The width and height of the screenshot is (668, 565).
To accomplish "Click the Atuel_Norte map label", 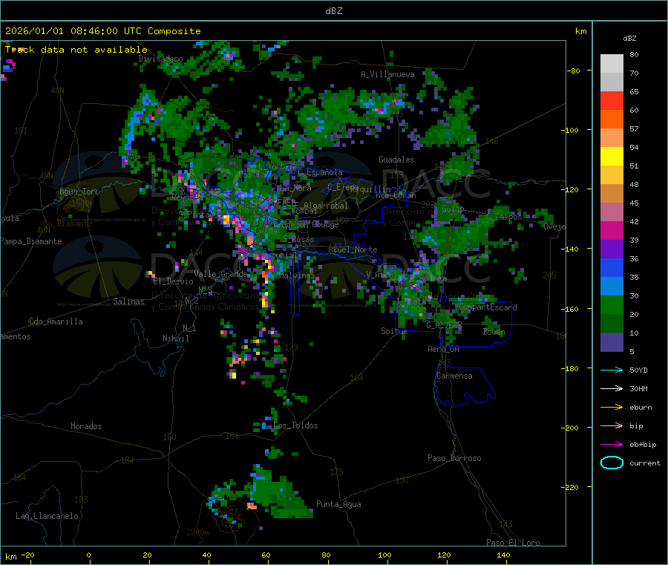I will [353, 249].
